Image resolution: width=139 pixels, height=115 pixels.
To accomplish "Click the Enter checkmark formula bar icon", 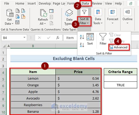I will [49, 38].
